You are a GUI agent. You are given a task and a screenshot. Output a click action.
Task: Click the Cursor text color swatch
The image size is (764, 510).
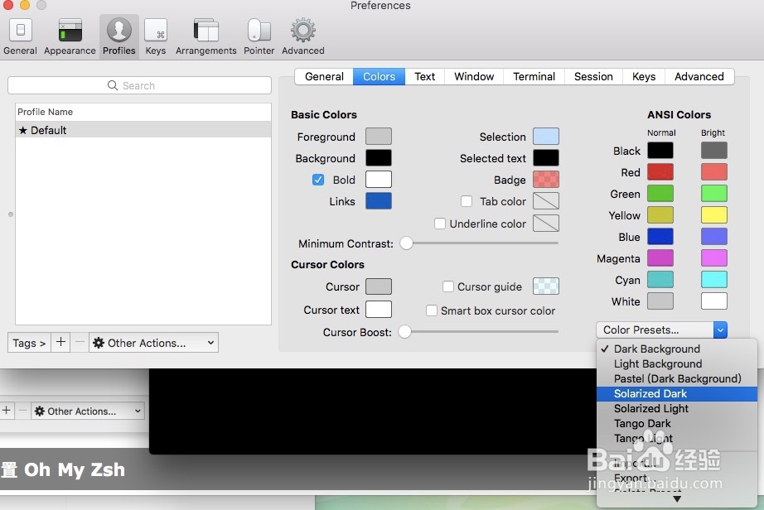[x=379, y=310]
